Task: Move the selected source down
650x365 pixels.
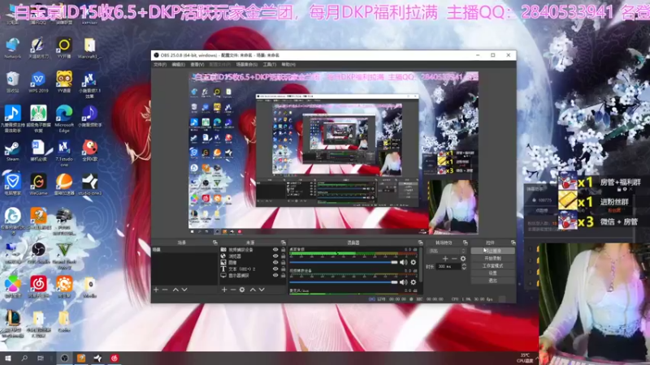Action: [262, 290]
